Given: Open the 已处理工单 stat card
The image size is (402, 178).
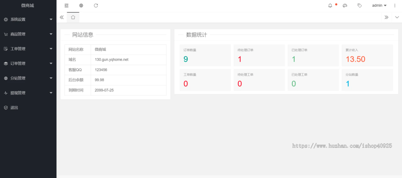Looking at the screenshot, I should click(313, 80).
